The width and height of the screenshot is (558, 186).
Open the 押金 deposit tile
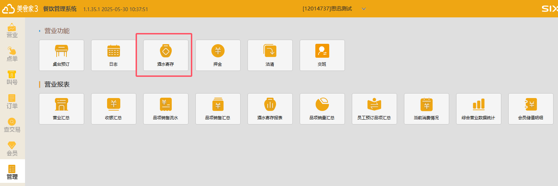click(218, 55)
